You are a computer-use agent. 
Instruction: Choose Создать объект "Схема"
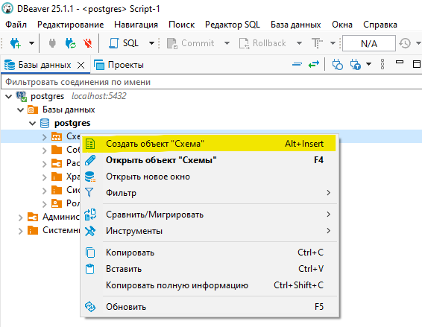pyautogui.click(x=209, y=143)
